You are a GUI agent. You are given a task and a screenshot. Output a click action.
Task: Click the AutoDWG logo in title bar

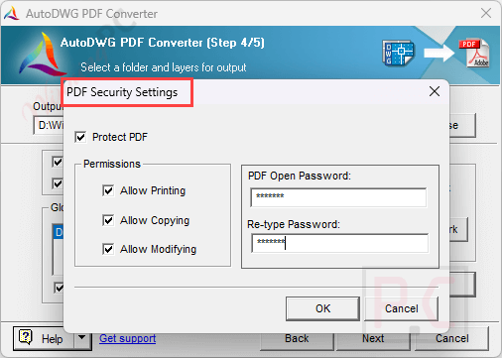(x=12, y=14)
